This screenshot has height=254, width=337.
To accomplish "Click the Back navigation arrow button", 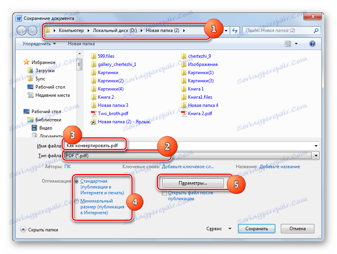I will (x=21, y=30).
